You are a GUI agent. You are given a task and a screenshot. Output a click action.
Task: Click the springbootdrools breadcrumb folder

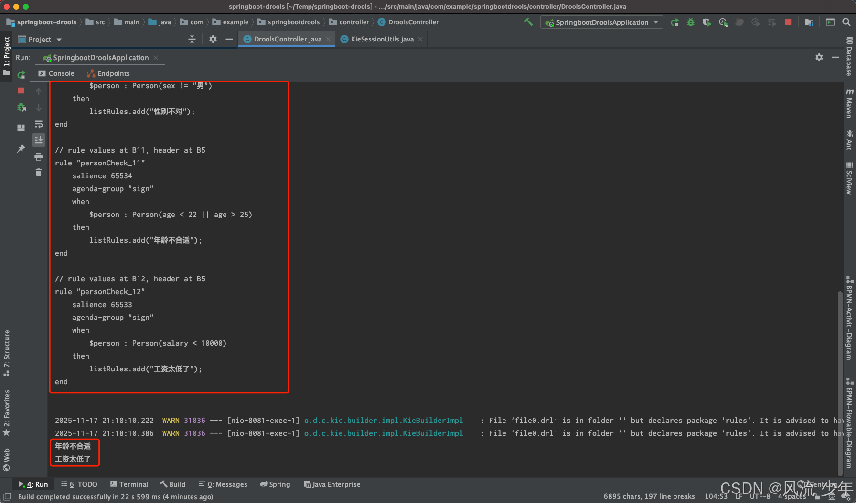[289, 22]
